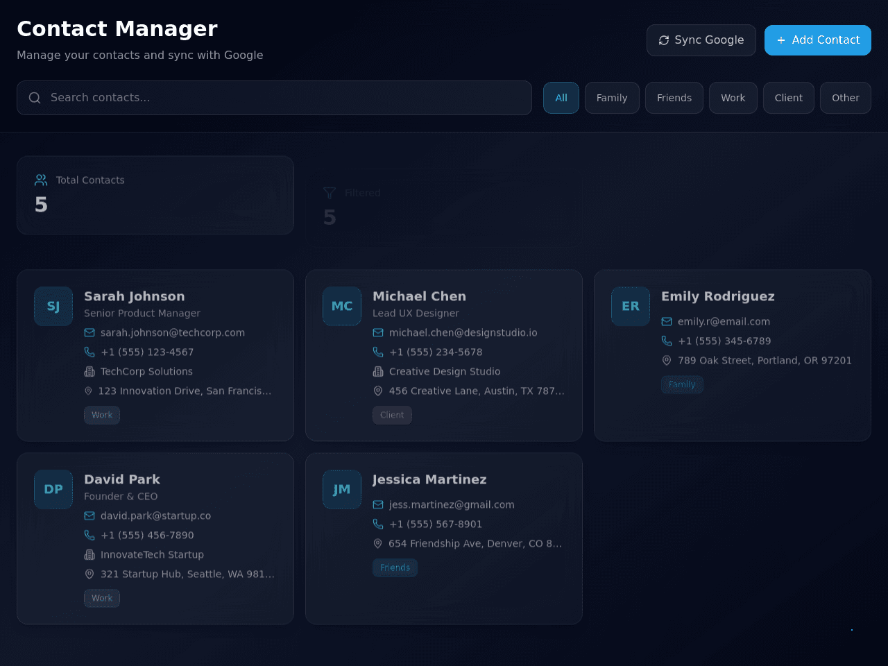
Task: Click email icon beside sarah.johnson@techcorp.com
Action: tap(89, 333)
